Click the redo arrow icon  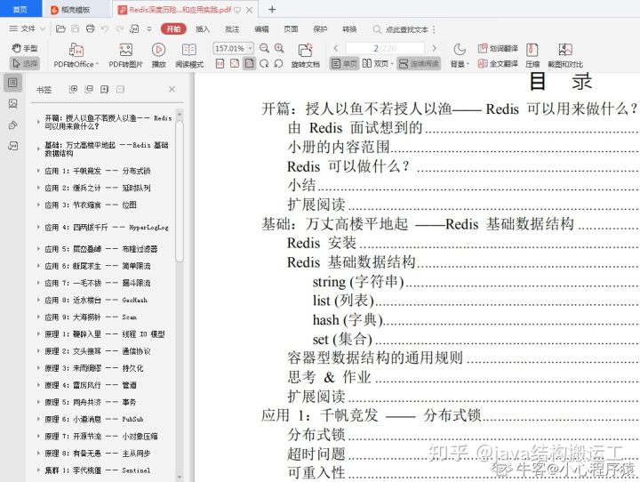(x=119, y=28)
